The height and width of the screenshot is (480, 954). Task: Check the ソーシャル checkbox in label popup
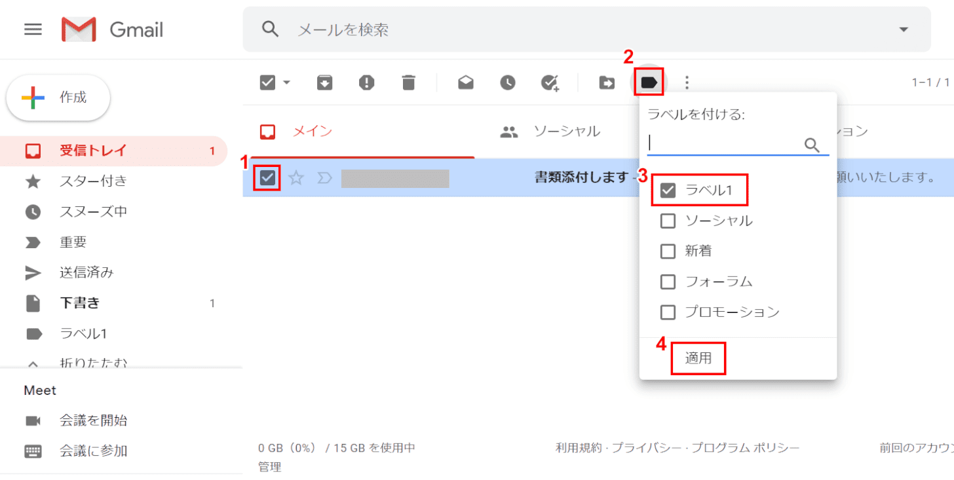(668, 221)
